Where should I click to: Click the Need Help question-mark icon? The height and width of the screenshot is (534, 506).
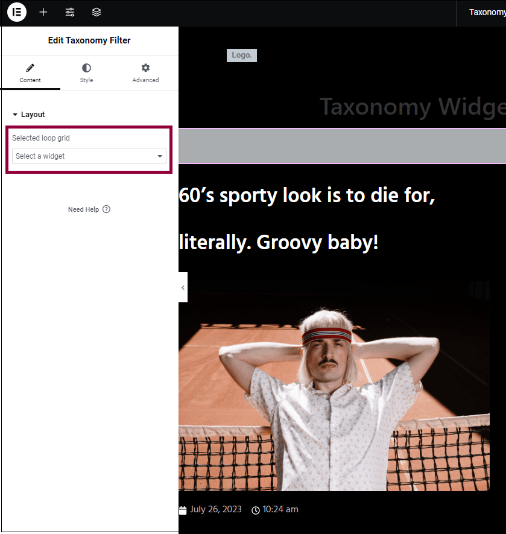click(106, 209)
